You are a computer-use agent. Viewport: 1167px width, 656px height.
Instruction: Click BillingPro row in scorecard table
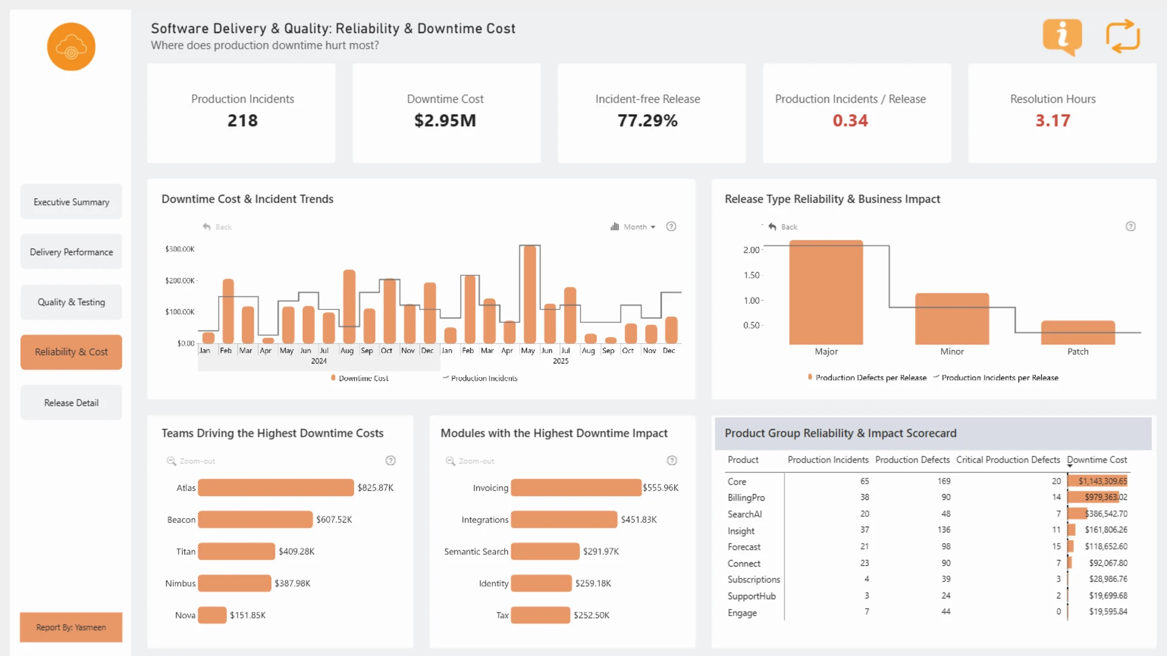coord(928,497)
